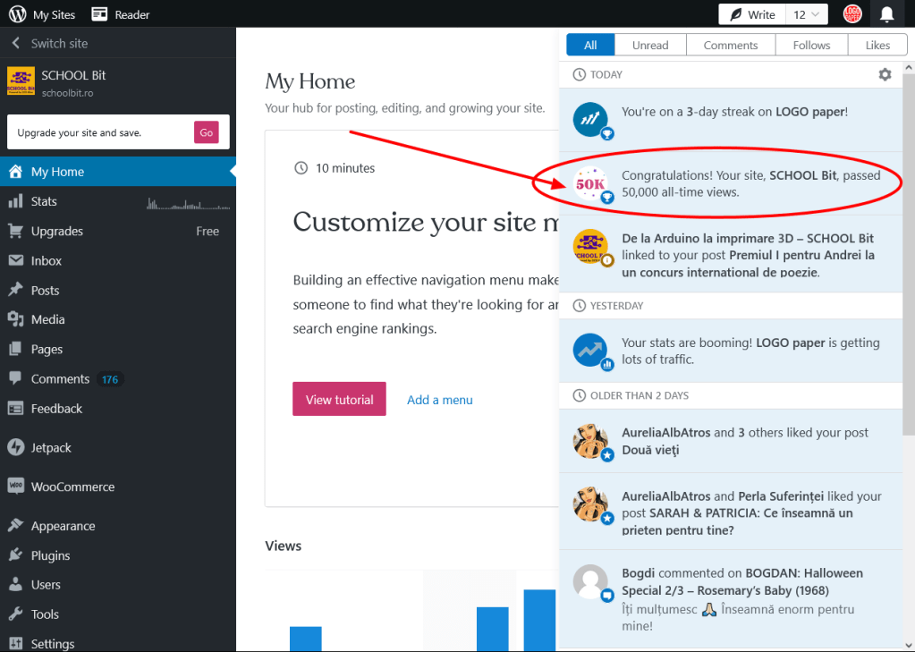The width and height of the screenshot is (915, 652).
Task: Open the notifications bell icon
Action: [x=886, y=14]
